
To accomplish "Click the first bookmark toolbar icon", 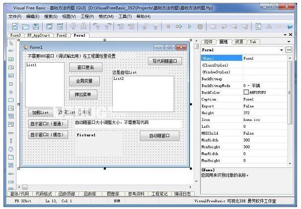I will [x=213, y=27].
